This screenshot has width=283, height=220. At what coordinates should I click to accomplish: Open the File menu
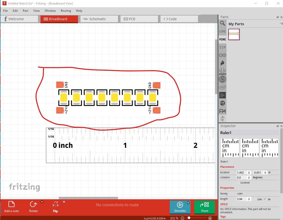(5, 11)
